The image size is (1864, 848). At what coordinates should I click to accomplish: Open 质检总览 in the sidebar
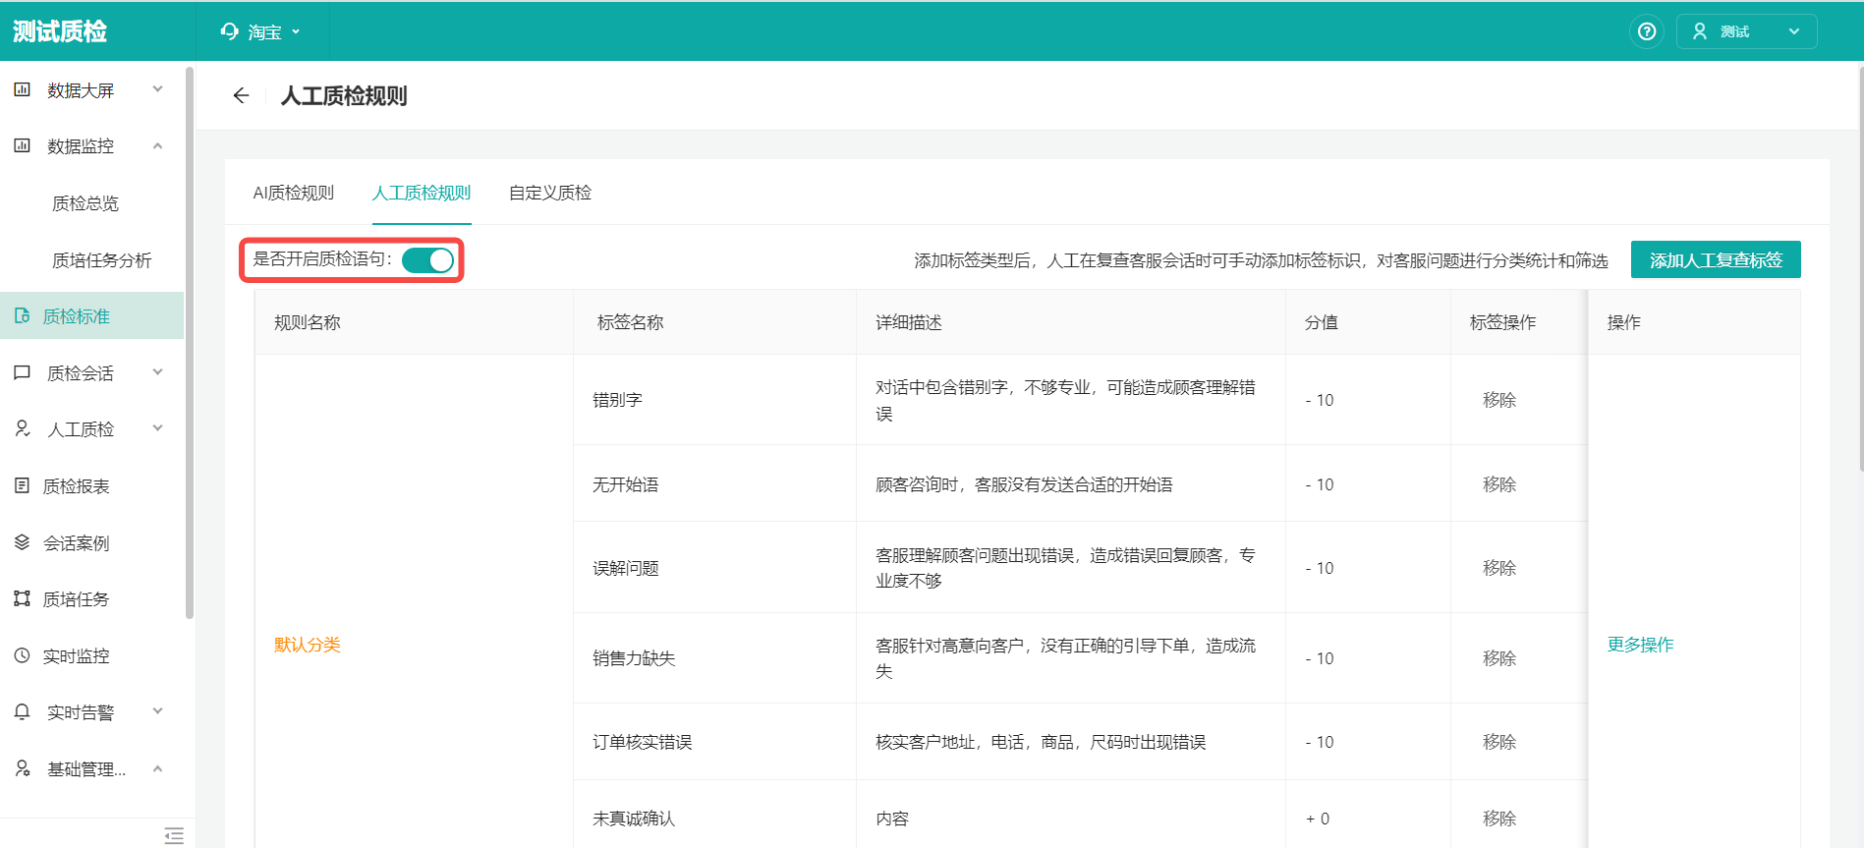pyautogui.click(x=85, y=203)
